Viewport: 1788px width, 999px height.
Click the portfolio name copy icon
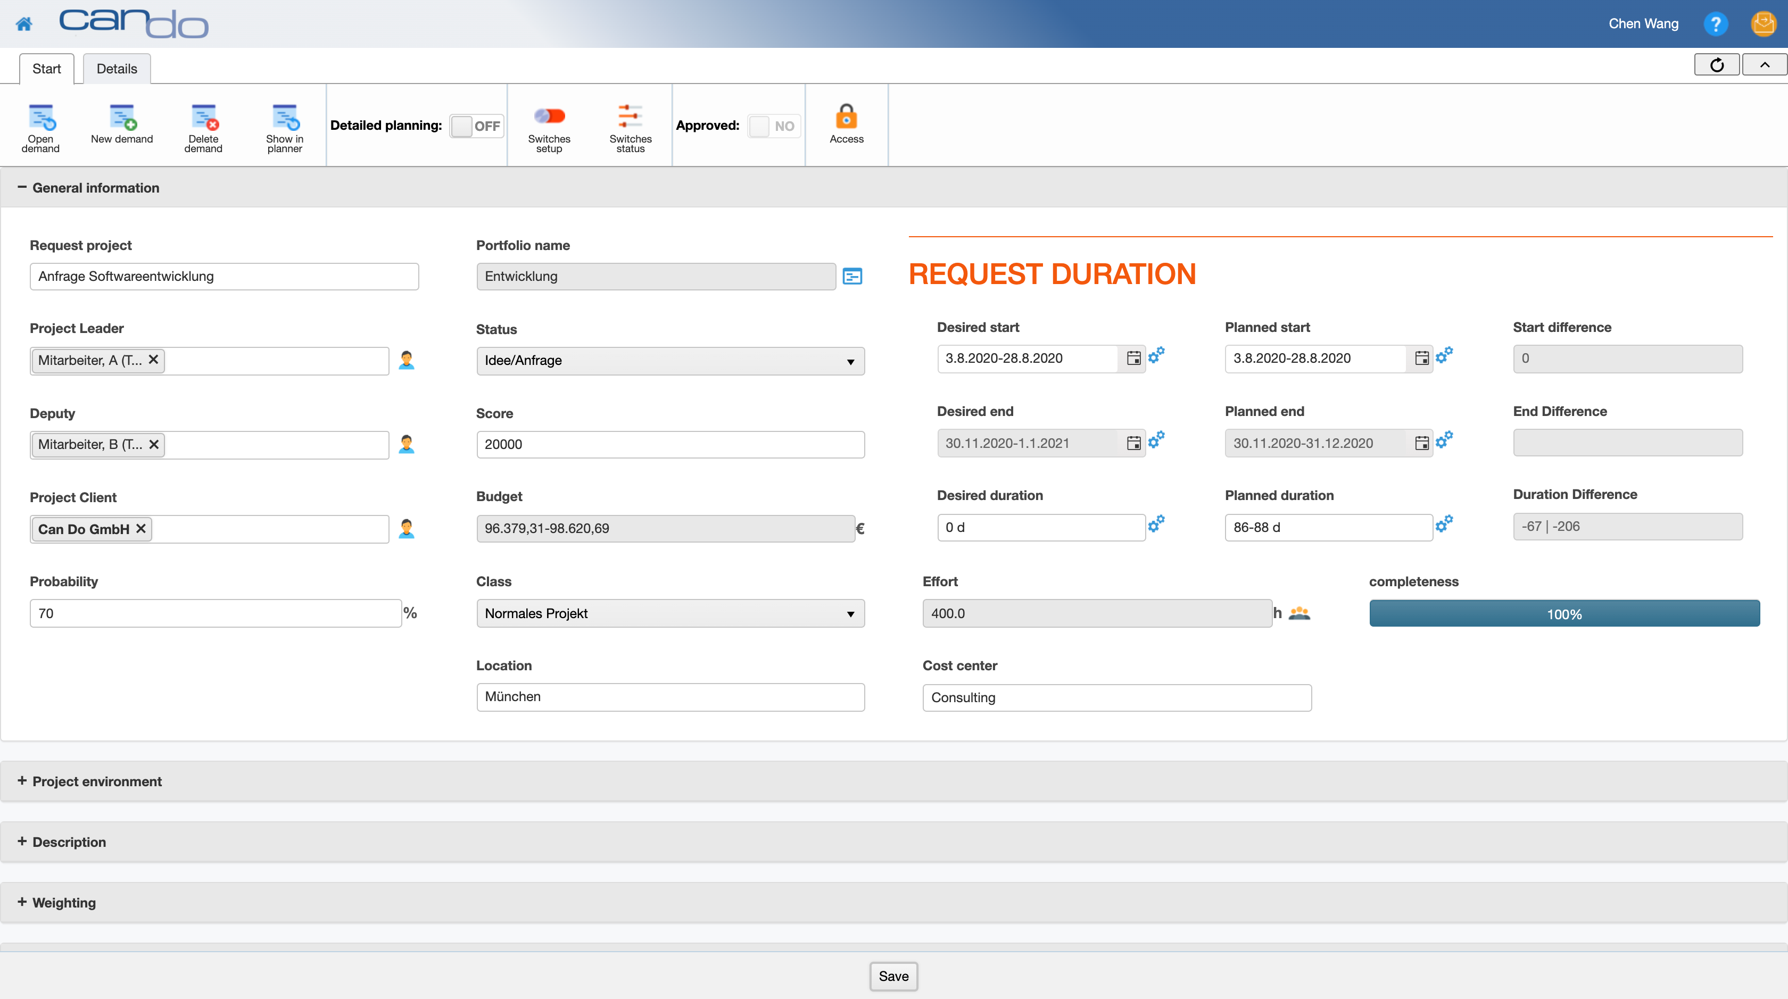click(852, 276)
